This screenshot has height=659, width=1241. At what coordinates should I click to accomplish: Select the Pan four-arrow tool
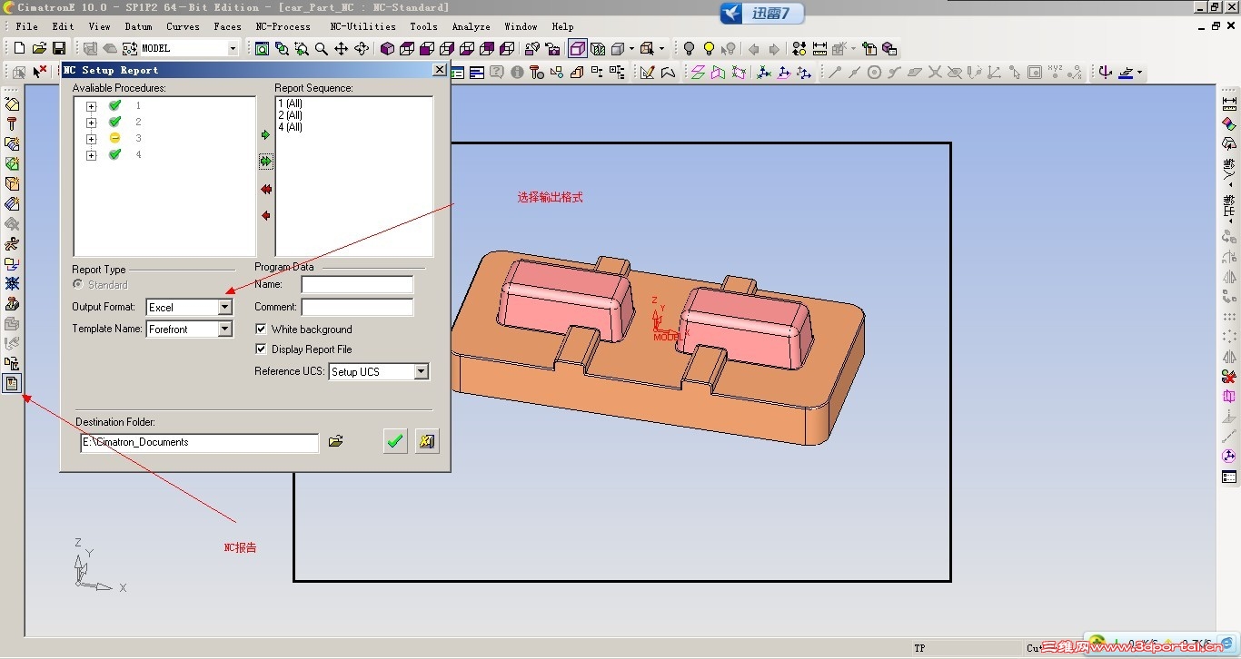point(342,48)
